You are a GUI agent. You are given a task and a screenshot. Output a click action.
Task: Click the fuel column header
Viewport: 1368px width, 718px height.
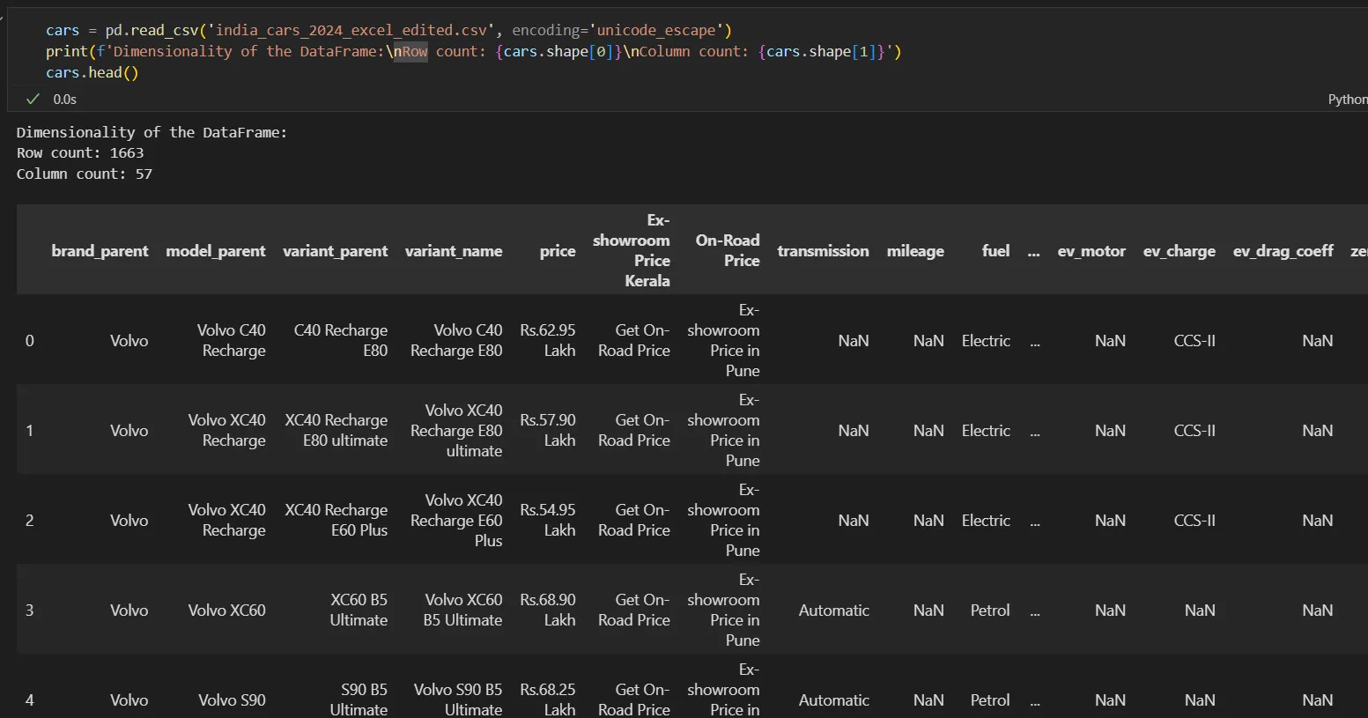(995, 250)
